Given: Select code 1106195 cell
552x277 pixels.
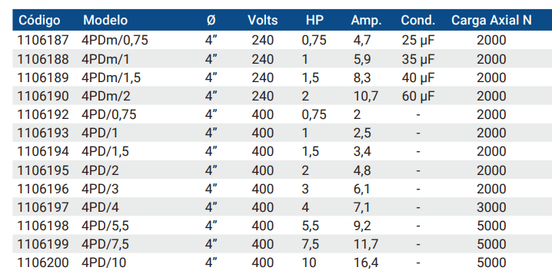Looking at the screenshot, I should (x=43, y=170).
